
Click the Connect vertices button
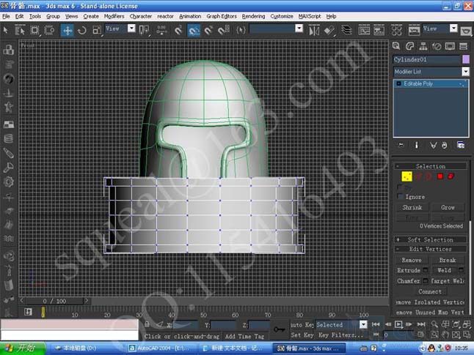430,291
